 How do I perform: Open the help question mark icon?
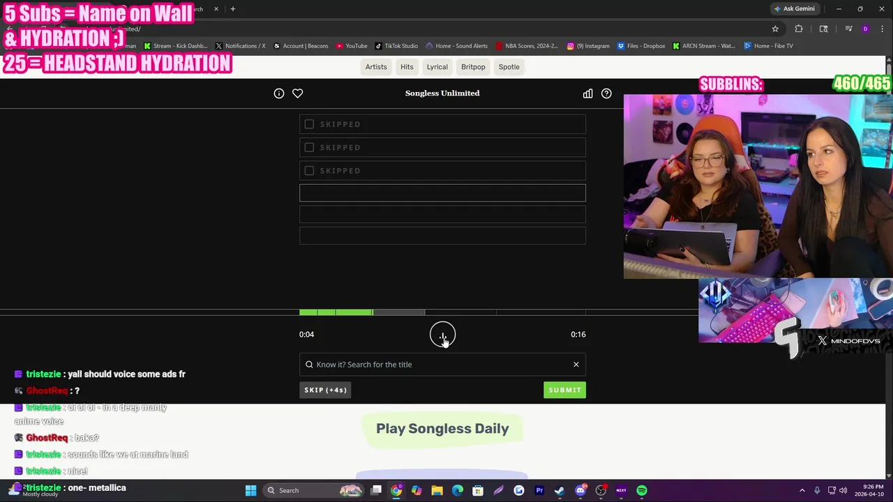click(606, 93)
